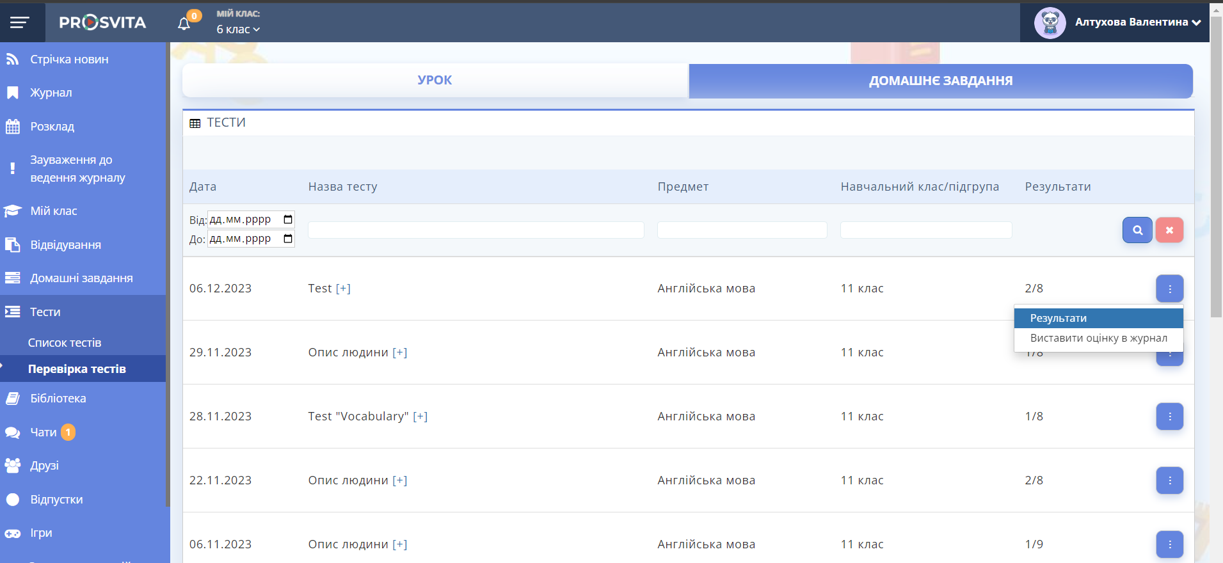1223x563 pixels.
Task: Expand details [+] next to Test 06.12.2023
Action: tap(343, 289)
